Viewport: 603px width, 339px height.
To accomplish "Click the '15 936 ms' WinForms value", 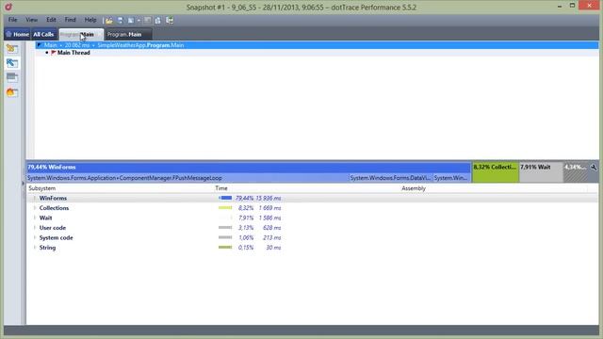I will tap(269, 199).
